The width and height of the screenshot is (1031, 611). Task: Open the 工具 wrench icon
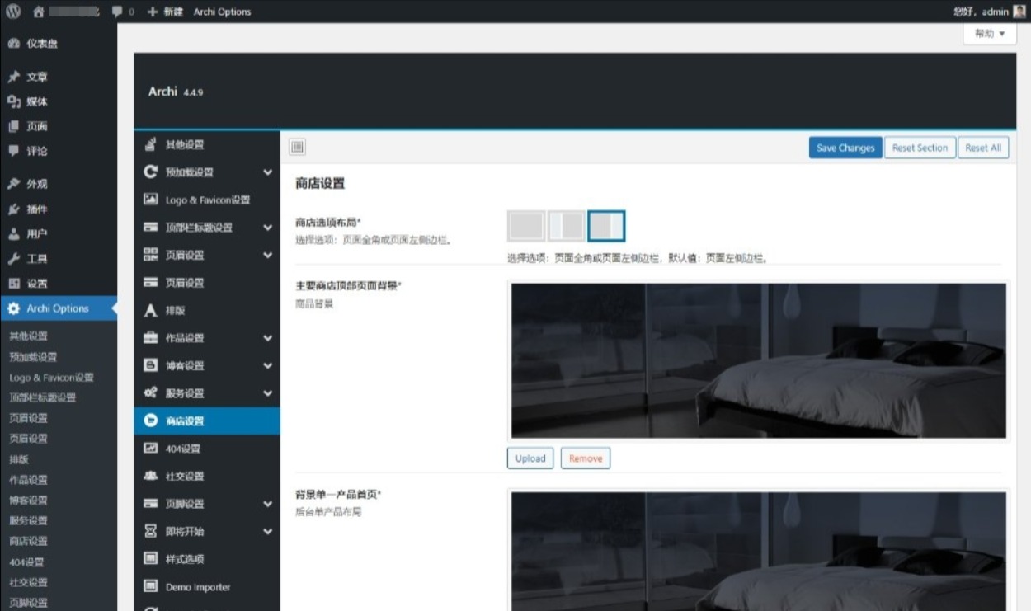click(x=13, y=259)
